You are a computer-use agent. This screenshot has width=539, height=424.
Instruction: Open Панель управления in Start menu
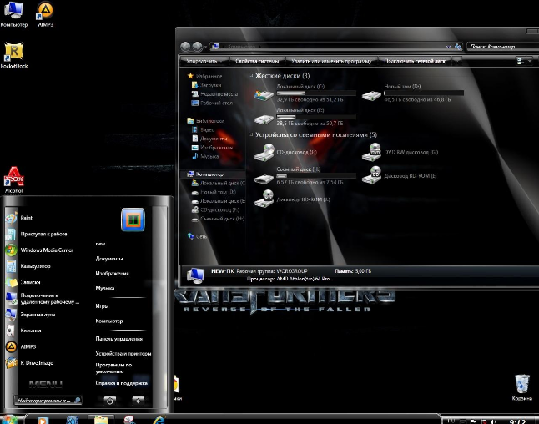pos(119,339)
